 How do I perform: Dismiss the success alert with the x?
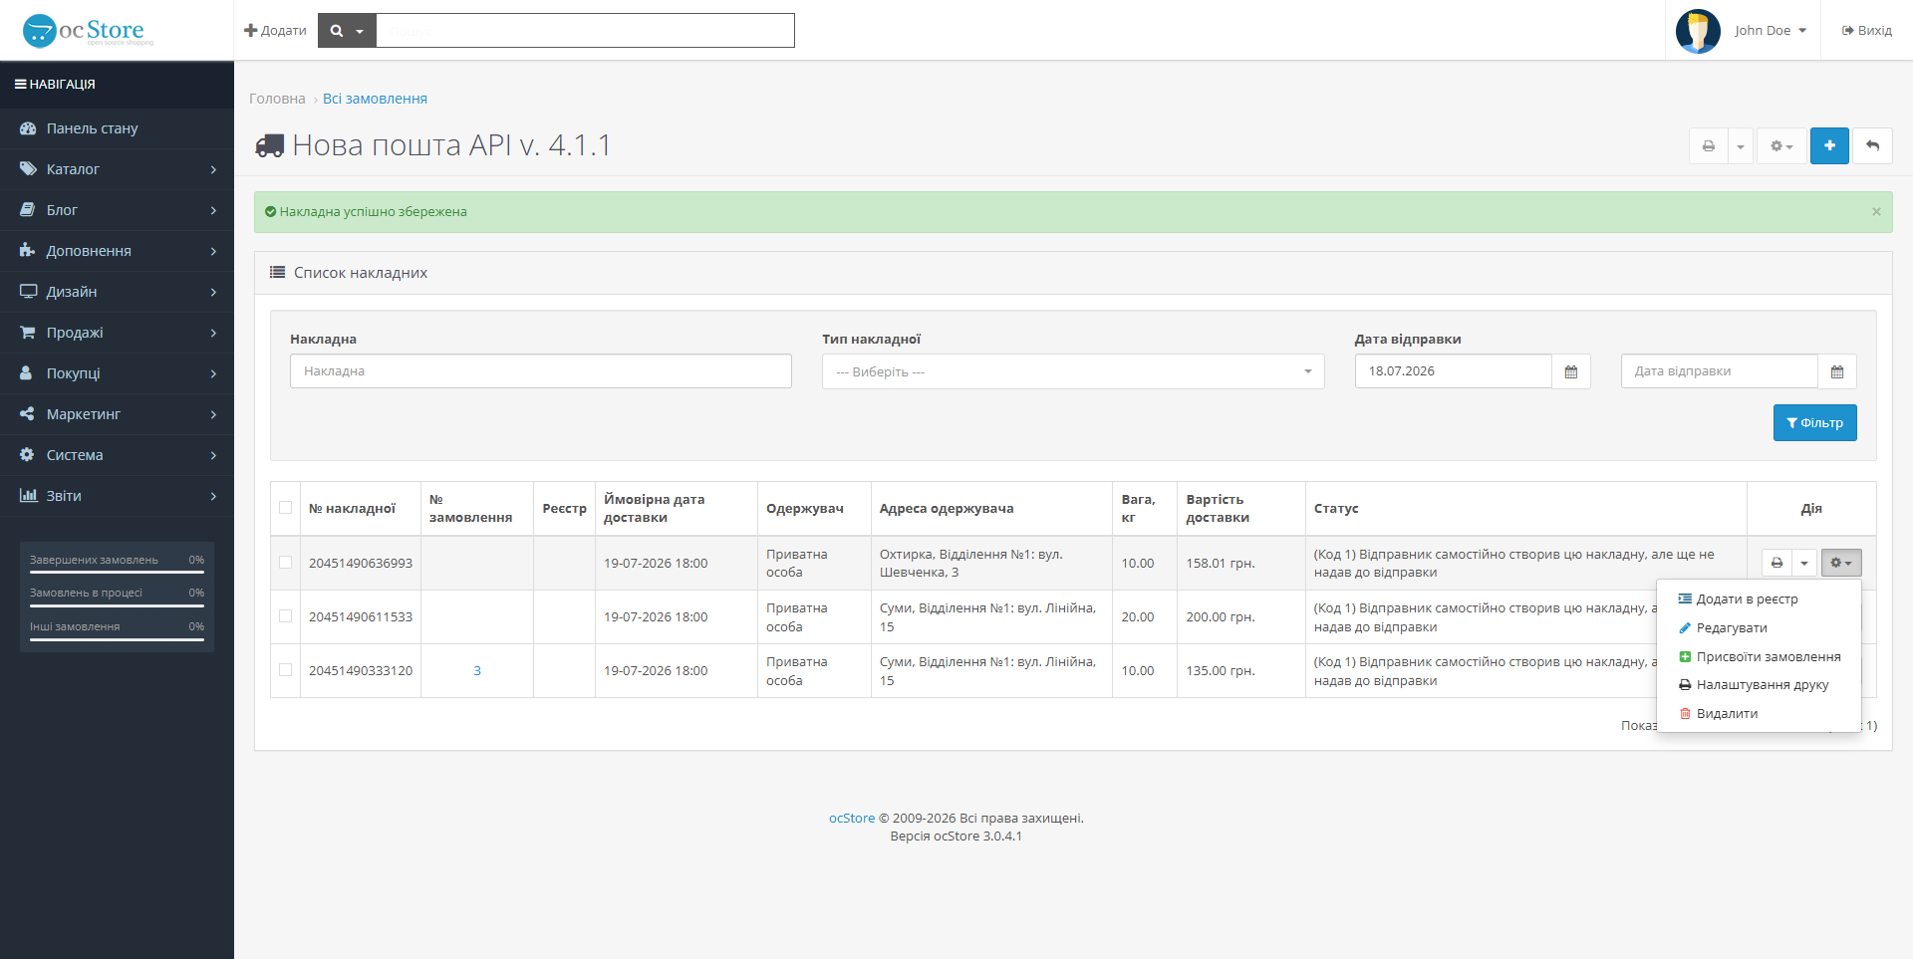click(x=1876, y=211)
